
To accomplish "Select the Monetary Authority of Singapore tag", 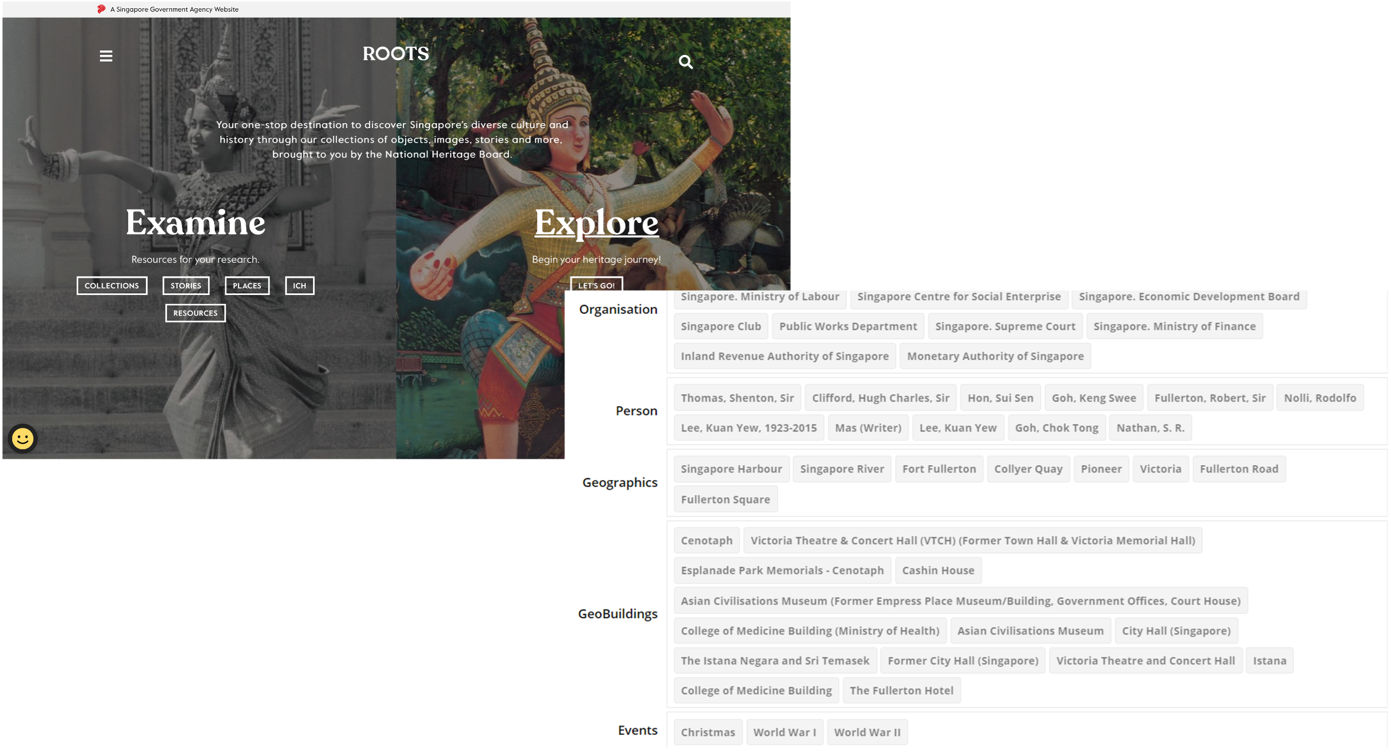I will (x=995, y=356).
